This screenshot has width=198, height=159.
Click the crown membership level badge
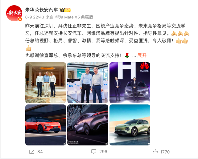click(65, 10)
